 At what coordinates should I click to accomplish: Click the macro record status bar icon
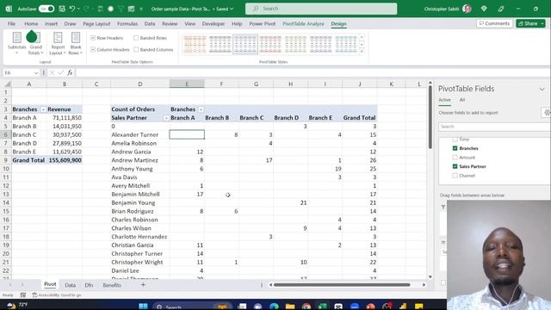pos(23,294)
